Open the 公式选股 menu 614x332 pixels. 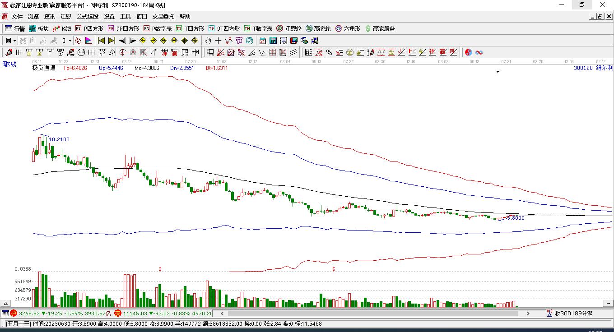pos(87,16)
